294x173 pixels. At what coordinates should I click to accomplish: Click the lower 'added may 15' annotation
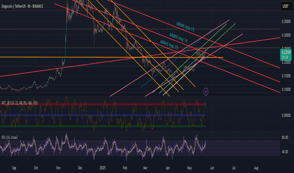(169, 45)
